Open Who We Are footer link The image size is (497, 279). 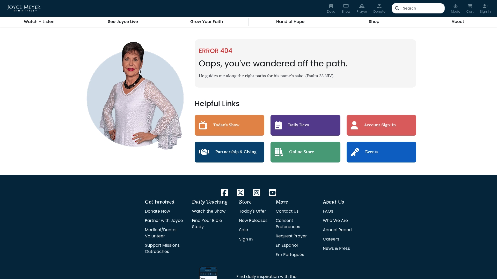(335, 221)
